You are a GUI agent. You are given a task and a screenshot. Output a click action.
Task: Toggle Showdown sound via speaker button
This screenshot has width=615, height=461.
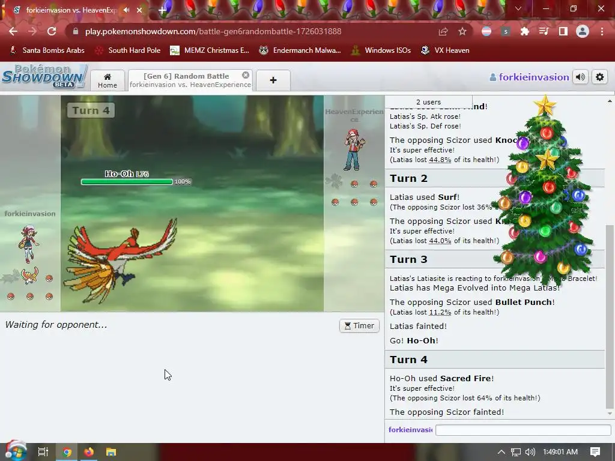tap(581, 77)
